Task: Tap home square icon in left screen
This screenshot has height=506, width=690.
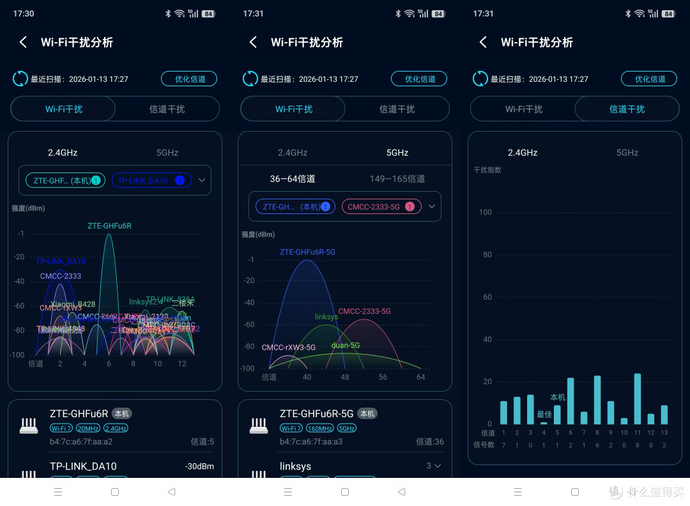Action: coord(115,492)
